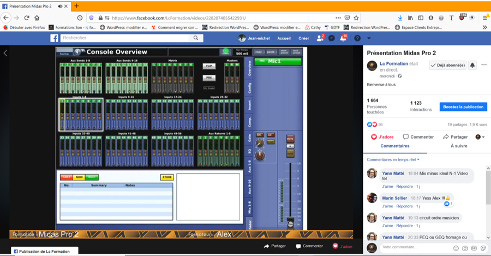Click the red T extension icon
This screenshot has width=491, height=256.
(x=451, y=18)
